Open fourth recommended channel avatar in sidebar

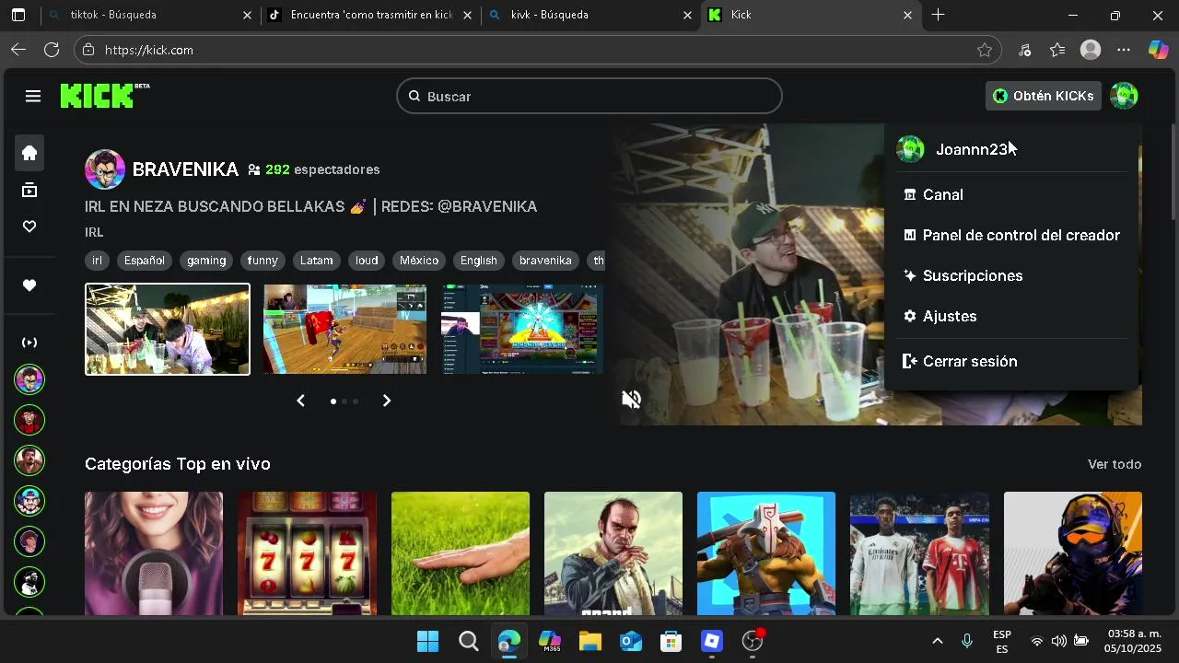coord(29,501)
